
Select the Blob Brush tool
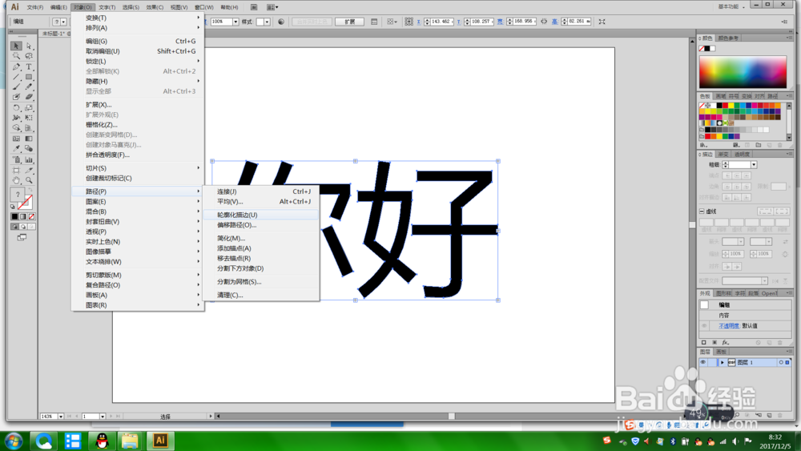coord(16,97)
